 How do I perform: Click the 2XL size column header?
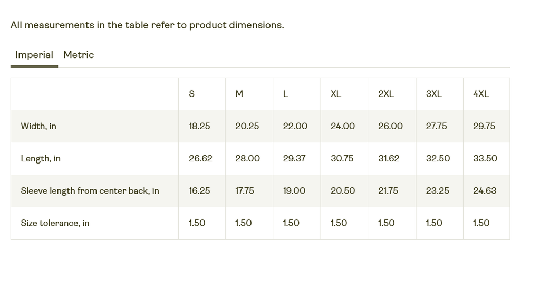coord(386,94)
